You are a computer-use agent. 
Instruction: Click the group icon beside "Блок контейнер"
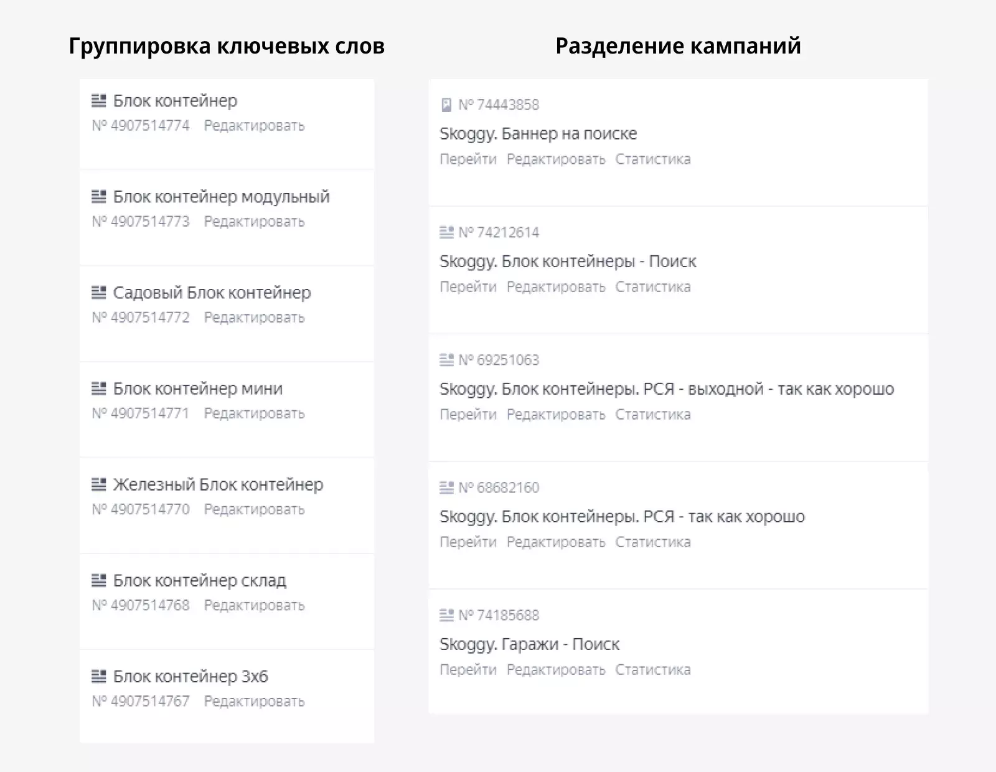(100, 100)
